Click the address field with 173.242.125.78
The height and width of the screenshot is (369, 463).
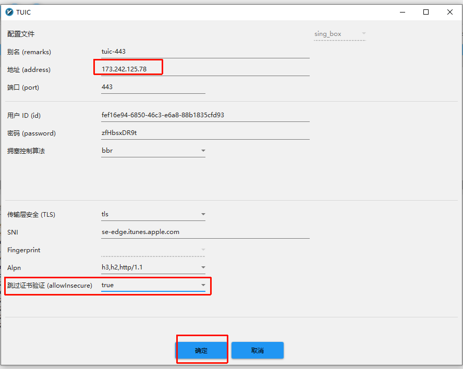pos(205,69)
